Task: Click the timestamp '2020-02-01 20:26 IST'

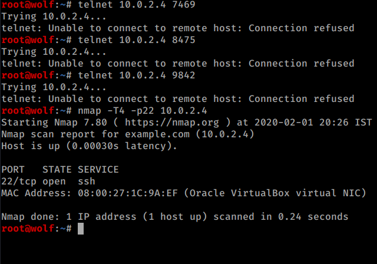Action: point(313,123)
